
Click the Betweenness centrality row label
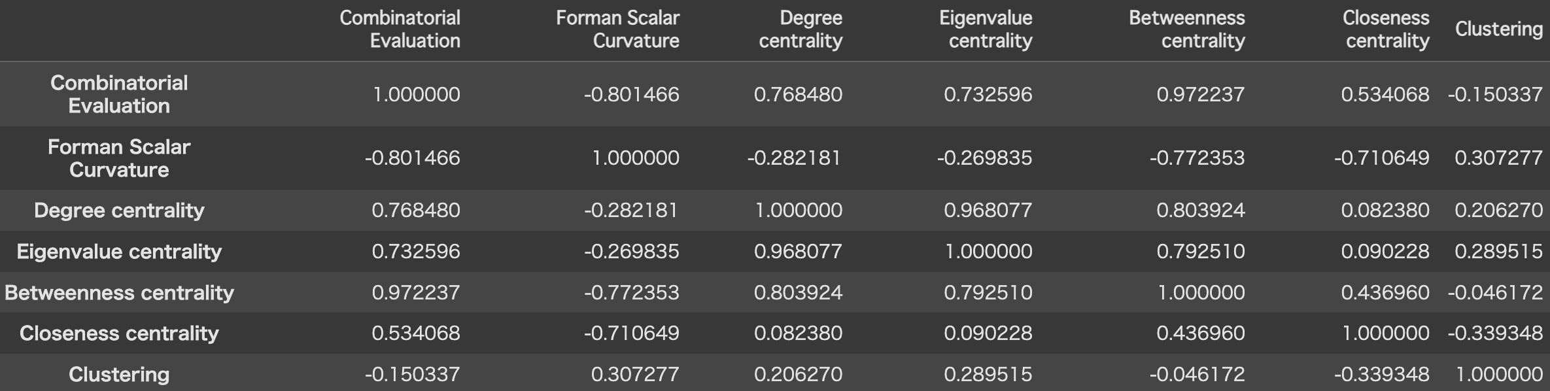tap(119, 293)
